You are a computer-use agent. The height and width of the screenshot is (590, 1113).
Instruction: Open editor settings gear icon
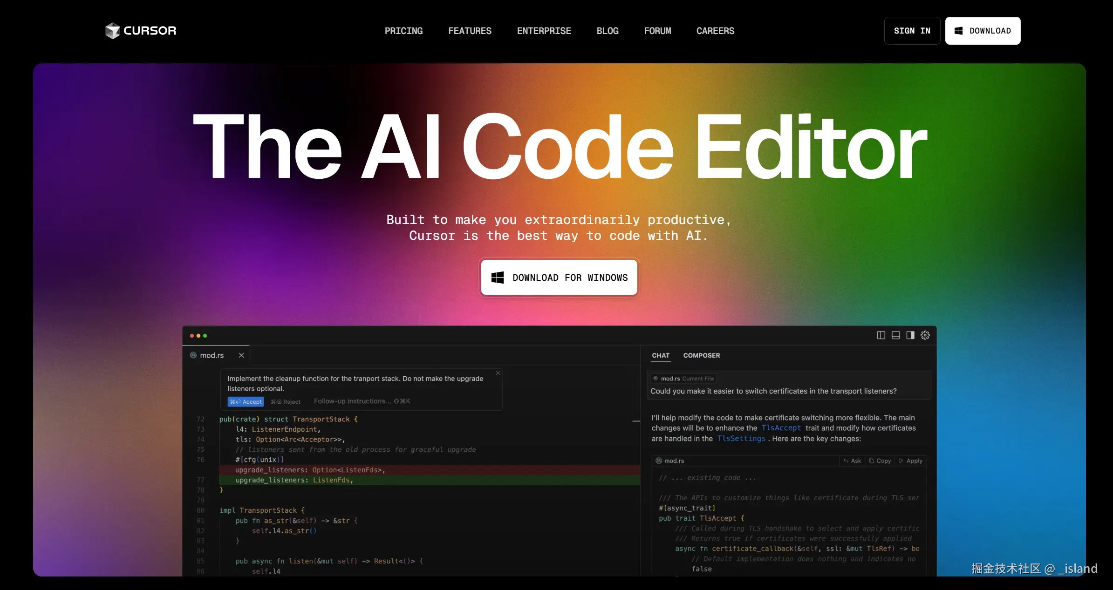pos(925,335)
